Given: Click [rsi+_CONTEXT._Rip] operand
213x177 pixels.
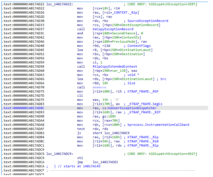Looking at the screenshot, I should [x=121, y=12].
